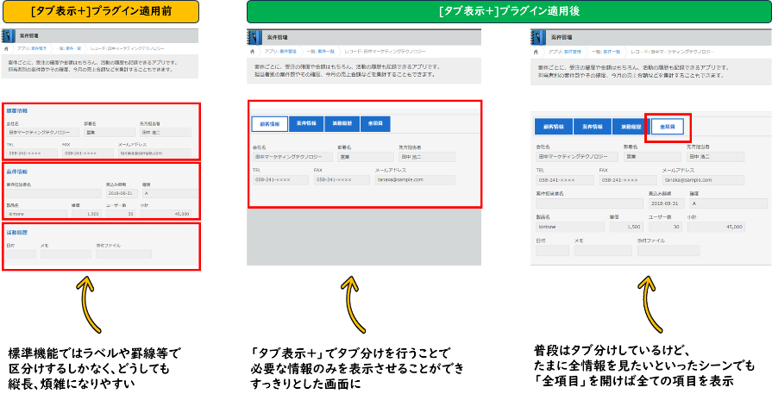Click 先方担当者 field in left before-plugin screenshot
Image resolution: width=772 pixels, height=400 pixels.
(166, 133)
